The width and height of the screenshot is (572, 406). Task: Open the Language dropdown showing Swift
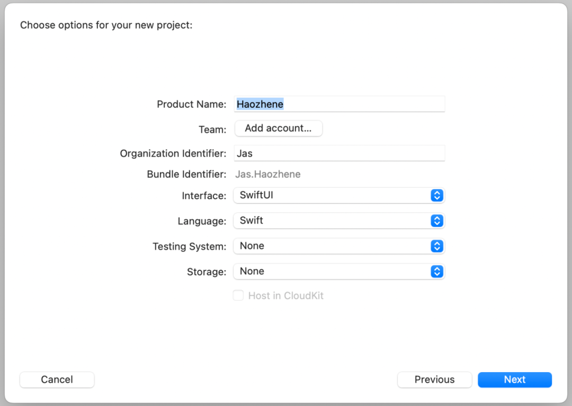339,220
